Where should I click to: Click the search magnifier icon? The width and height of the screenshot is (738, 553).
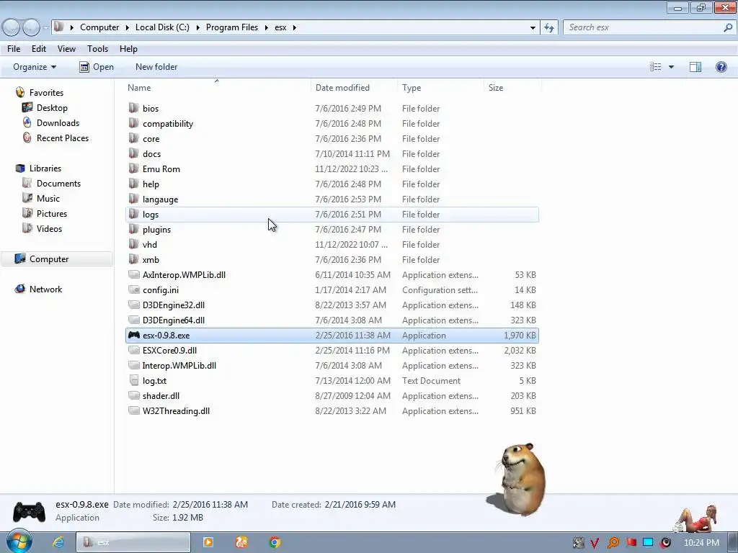coord(728,27)
